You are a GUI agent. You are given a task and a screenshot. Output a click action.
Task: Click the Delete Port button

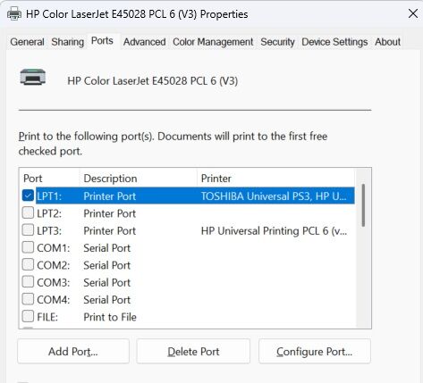(193, 352)
